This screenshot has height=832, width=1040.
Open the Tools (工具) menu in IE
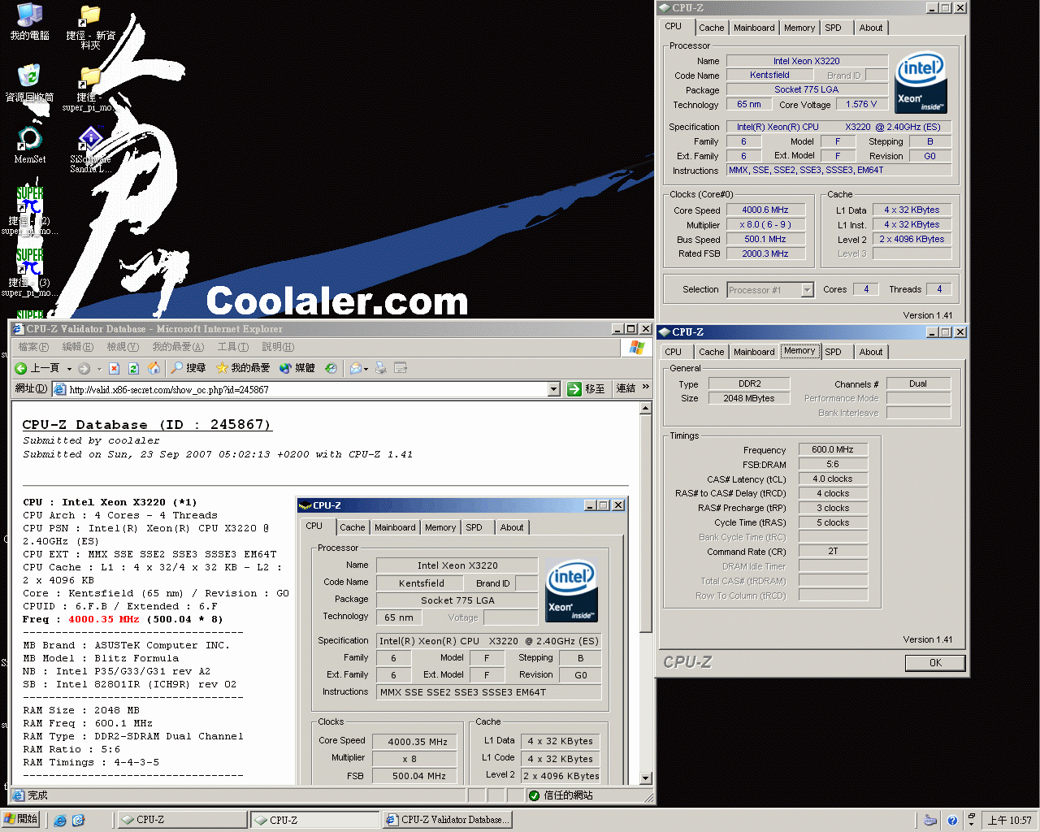(233, 347)
